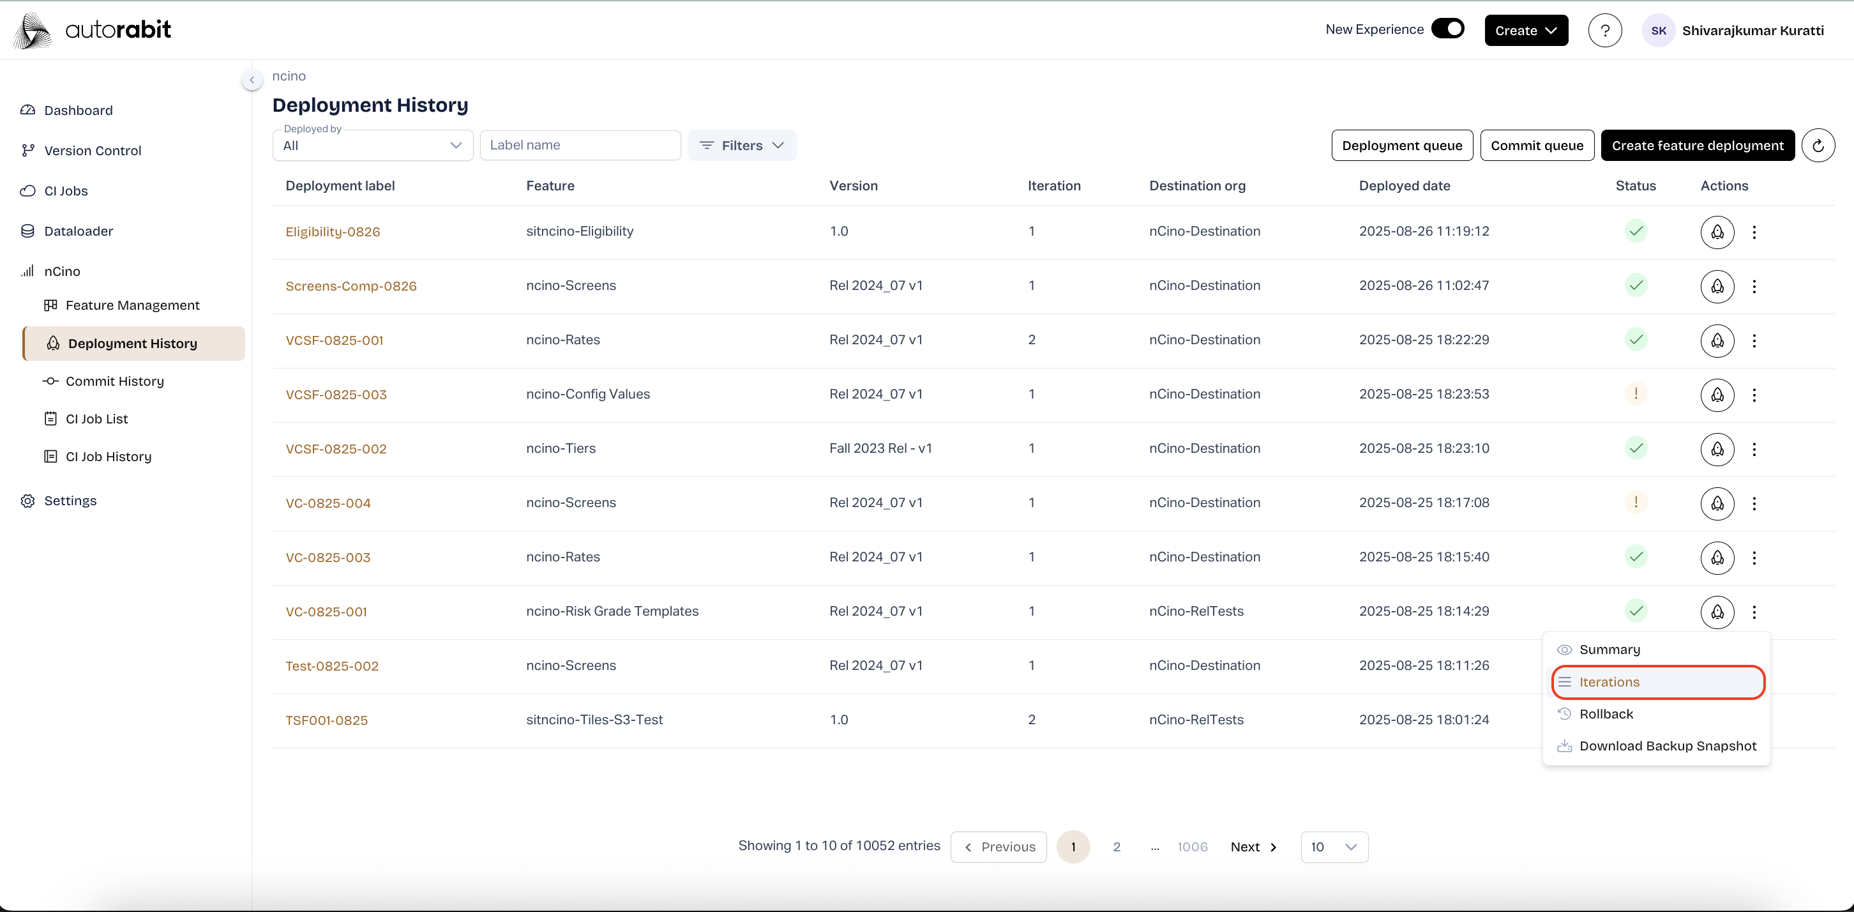1854x912 pixels.
Task: Open the Deployed by dropdown
Action: coord(372,146)
